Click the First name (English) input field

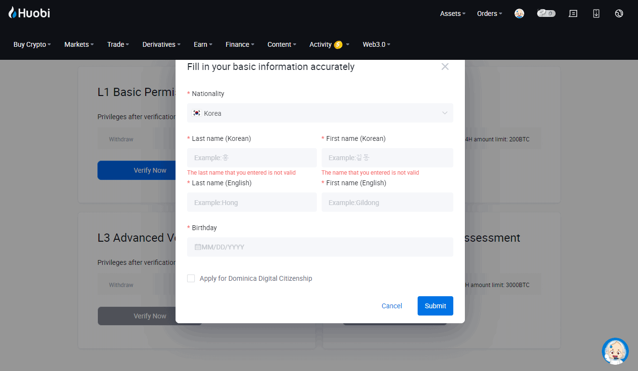[x=387, y=202]
